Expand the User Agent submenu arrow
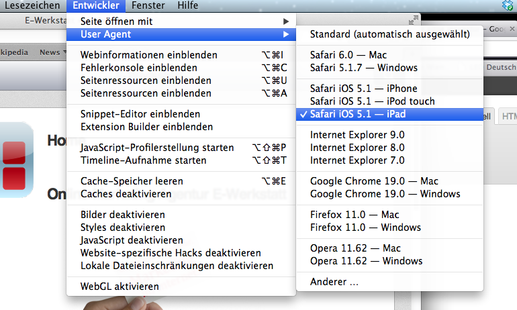The height and width of the screenshot is (310, 517). 286,34
